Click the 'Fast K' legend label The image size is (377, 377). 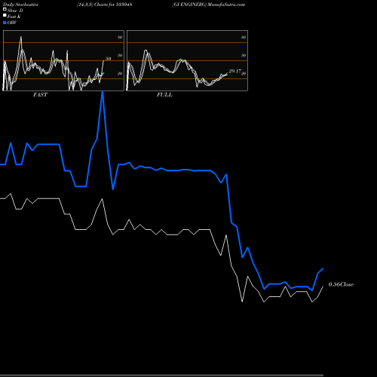pyautogui.click(x=14, y=17)
